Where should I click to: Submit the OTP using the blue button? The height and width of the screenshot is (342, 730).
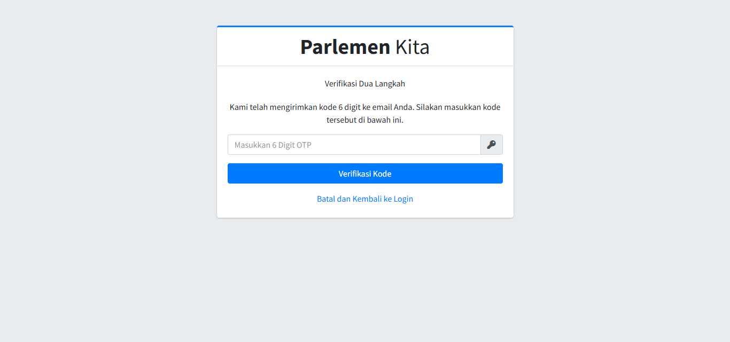tap(365, 173)
